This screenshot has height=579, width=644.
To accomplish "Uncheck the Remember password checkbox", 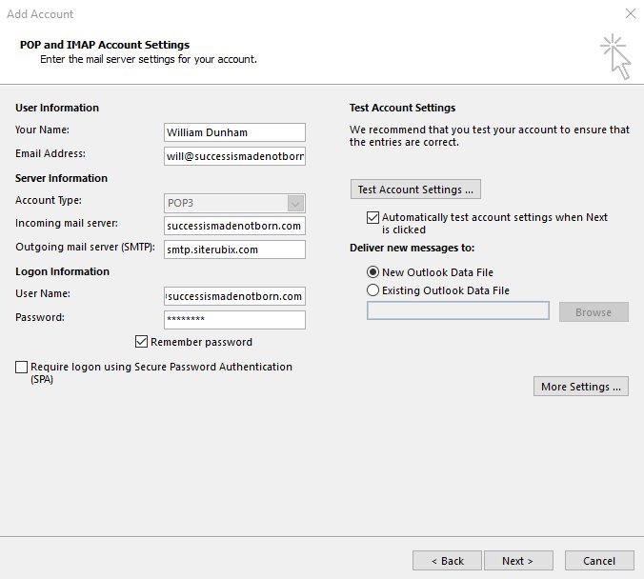I will 141,342.
